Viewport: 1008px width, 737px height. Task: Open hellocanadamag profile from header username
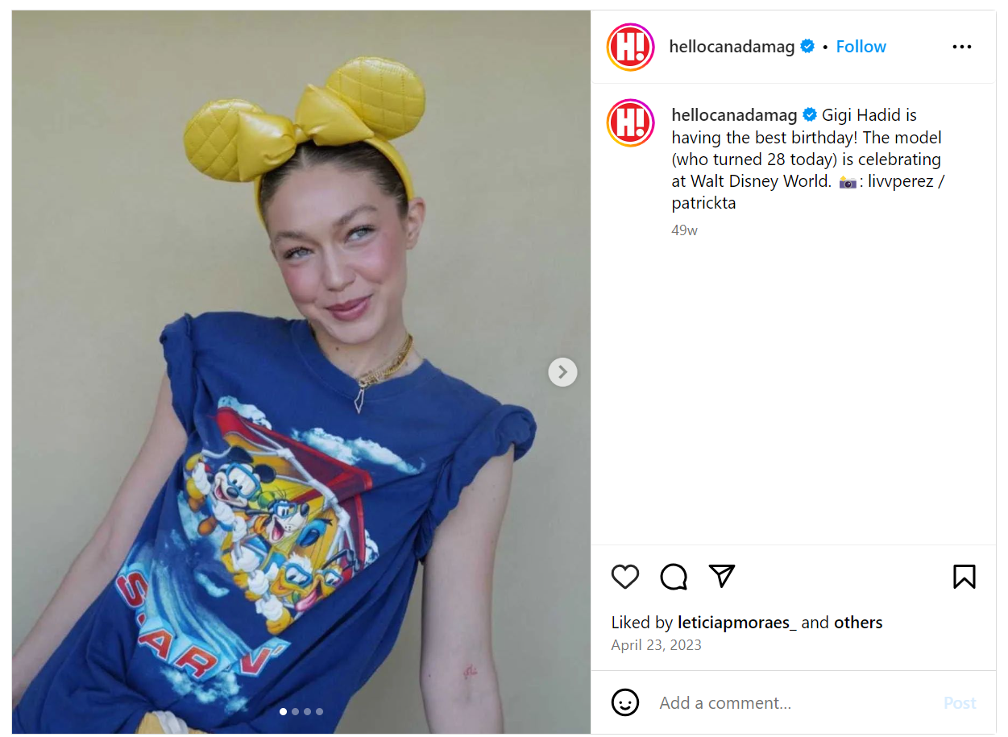(732, 47)
